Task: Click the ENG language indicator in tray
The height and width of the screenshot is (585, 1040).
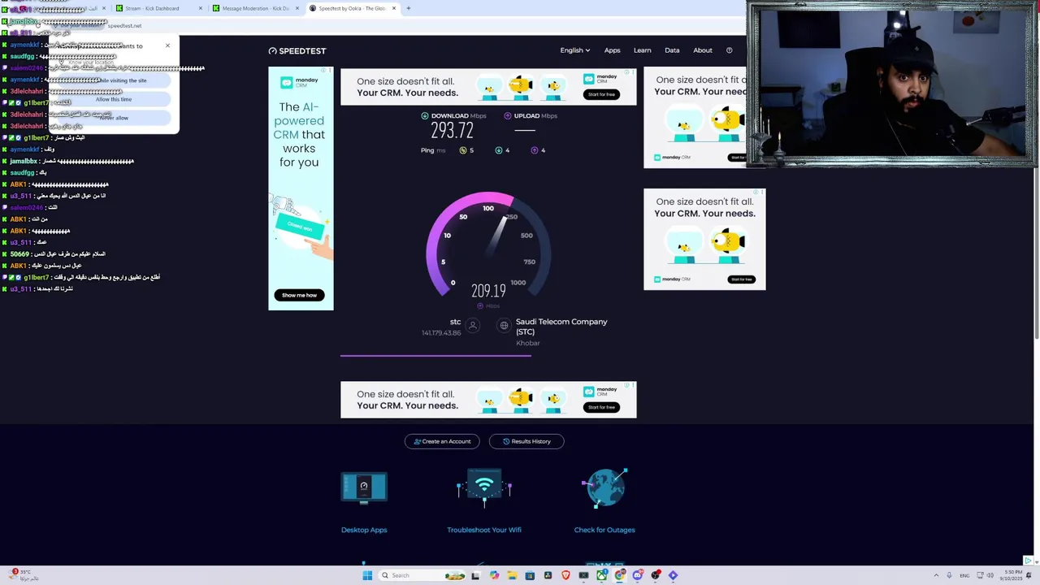Action: click(x=964, y=575)
